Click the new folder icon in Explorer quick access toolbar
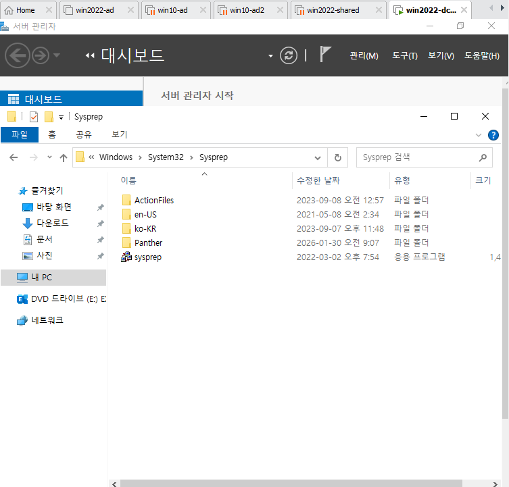 pos(49,116)
